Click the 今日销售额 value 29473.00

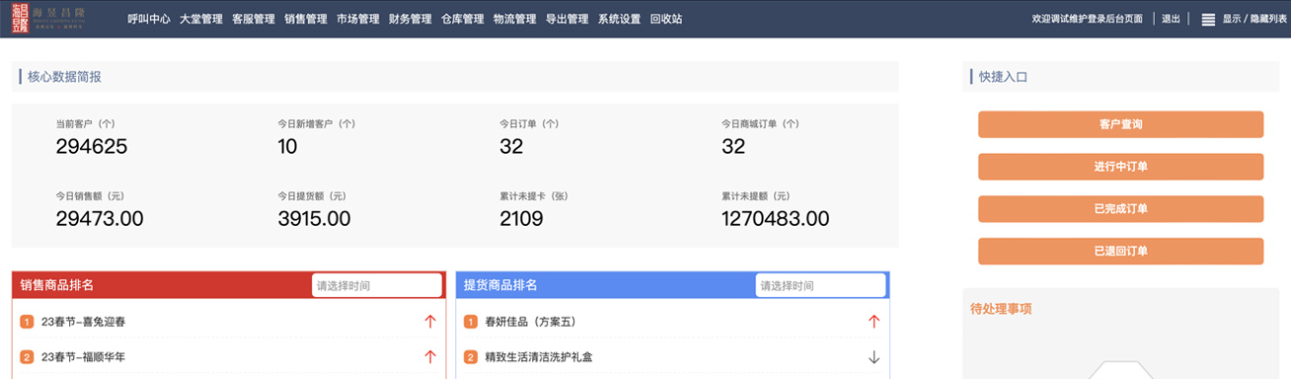tap(100, 218)
